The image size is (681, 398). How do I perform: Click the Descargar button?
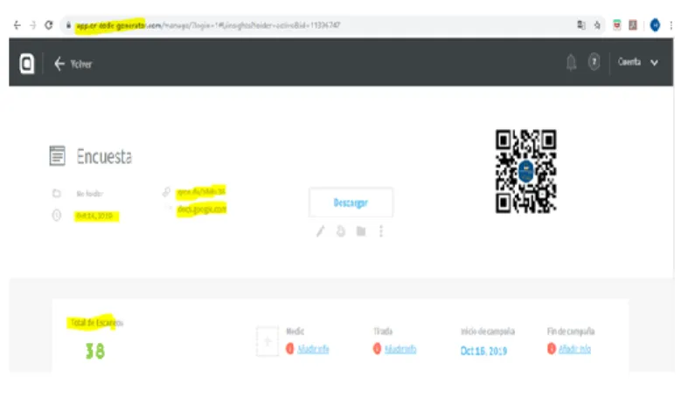pos(351,202)
